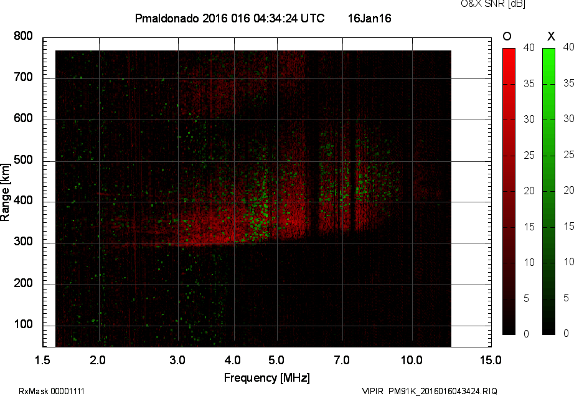
Task: Click the 'VIPIR PM91K_2016016043424.RIQ' file name
Action: click(430, 391)
